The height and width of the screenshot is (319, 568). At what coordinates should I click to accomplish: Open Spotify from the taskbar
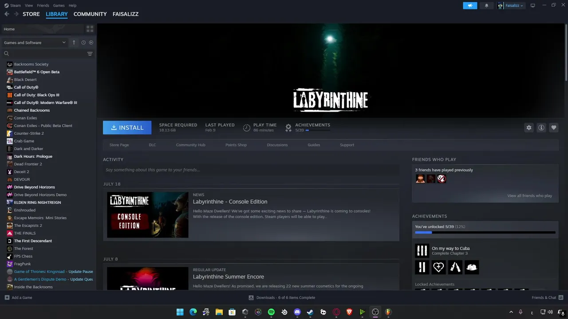click(271, 312)
